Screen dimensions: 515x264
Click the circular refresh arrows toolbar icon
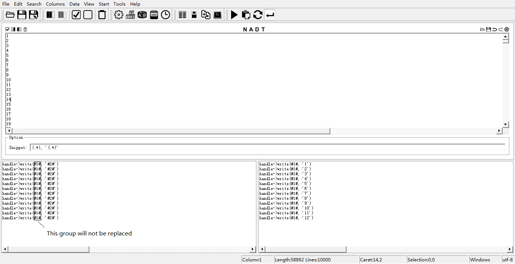258,15
